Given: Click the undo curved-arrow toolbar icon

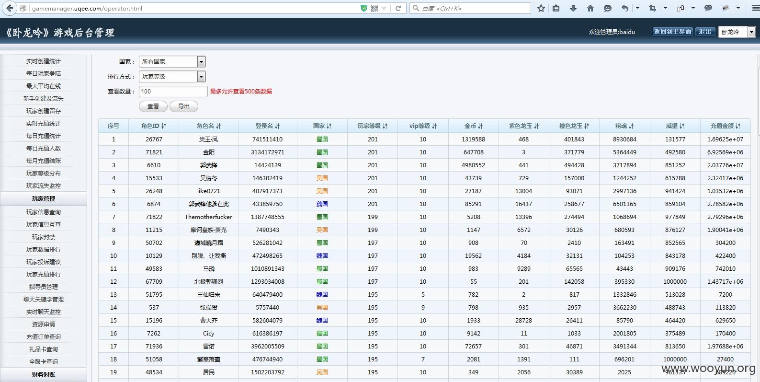Looking at the screenshot, I should (x=625, y=8).
